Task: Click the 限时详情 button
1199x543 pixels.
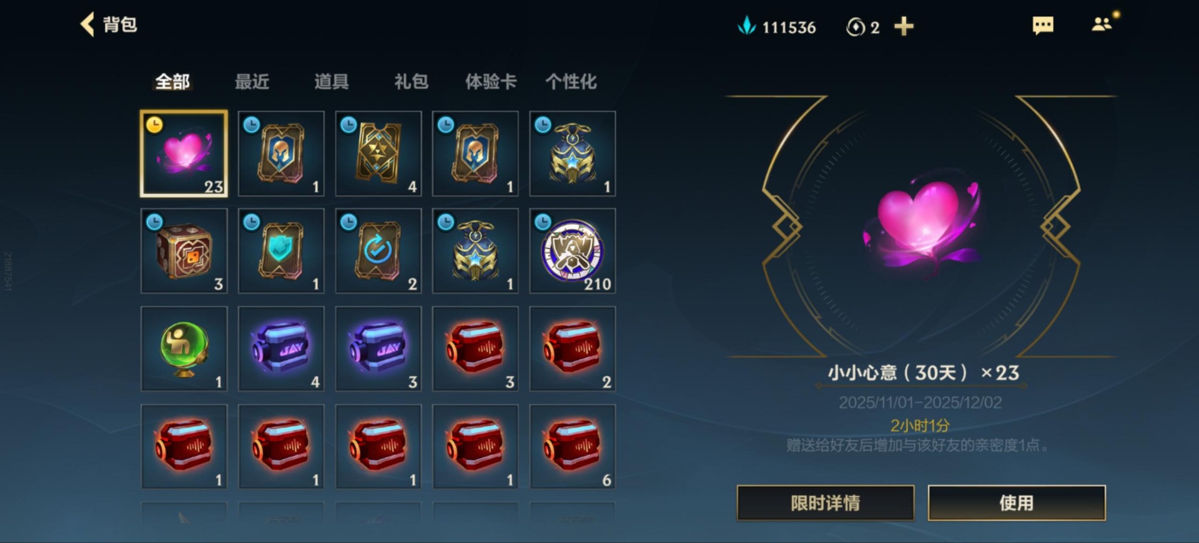Action: 826,503
